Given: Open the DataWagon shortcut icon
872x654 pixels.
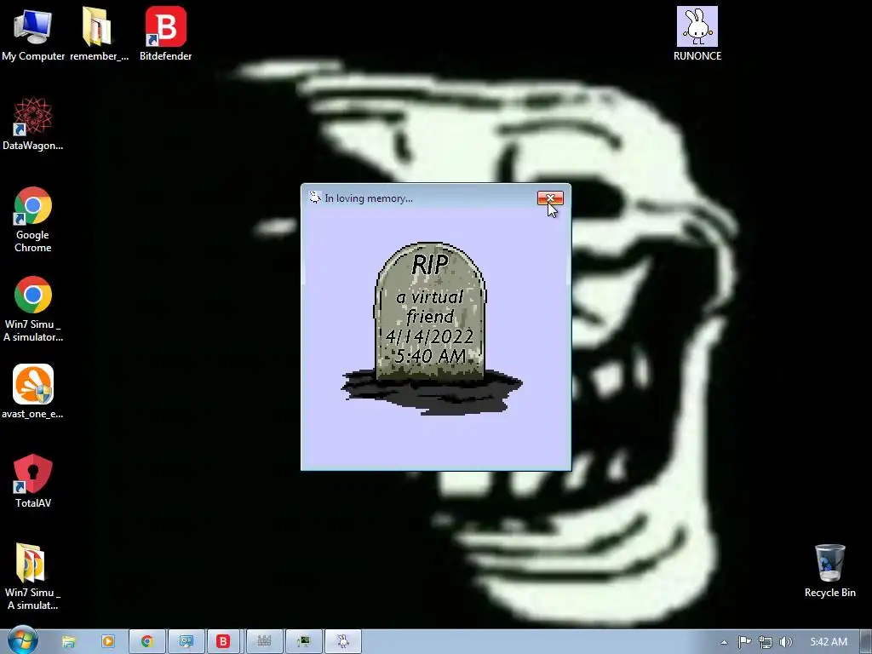Looking at the screenshot, I should 33,123.
